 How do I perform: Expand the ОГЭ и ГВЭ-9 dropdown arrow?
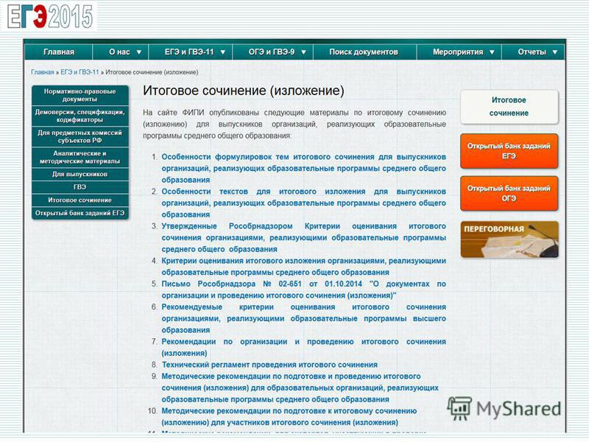(303, 52)
